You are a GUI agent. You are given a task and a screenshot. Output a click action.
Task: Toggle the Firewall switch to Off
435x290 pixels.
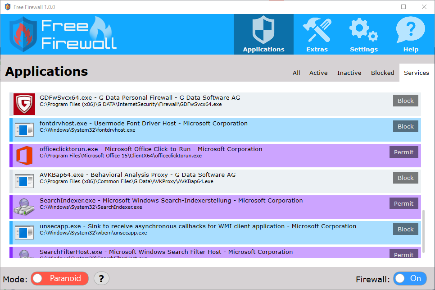pos(410,278)
